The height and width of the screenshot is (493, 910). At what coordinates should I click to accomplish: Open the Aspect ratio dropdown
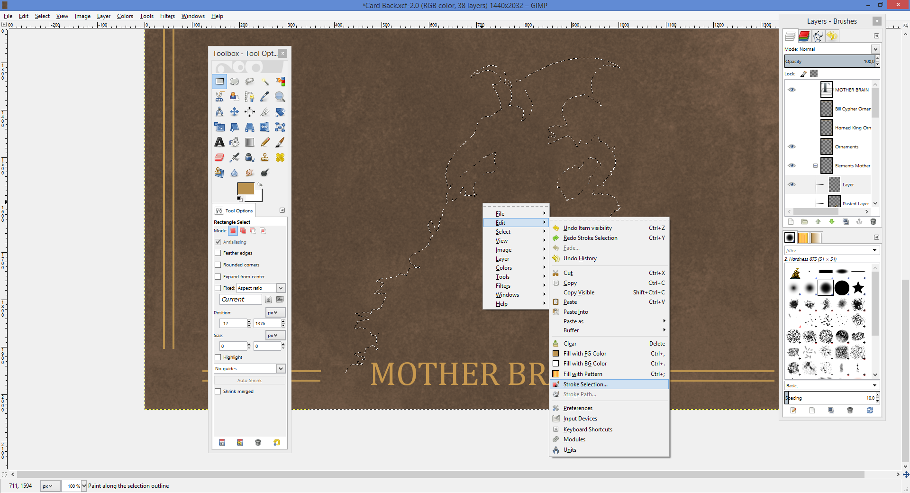click(x=281, y=288)
